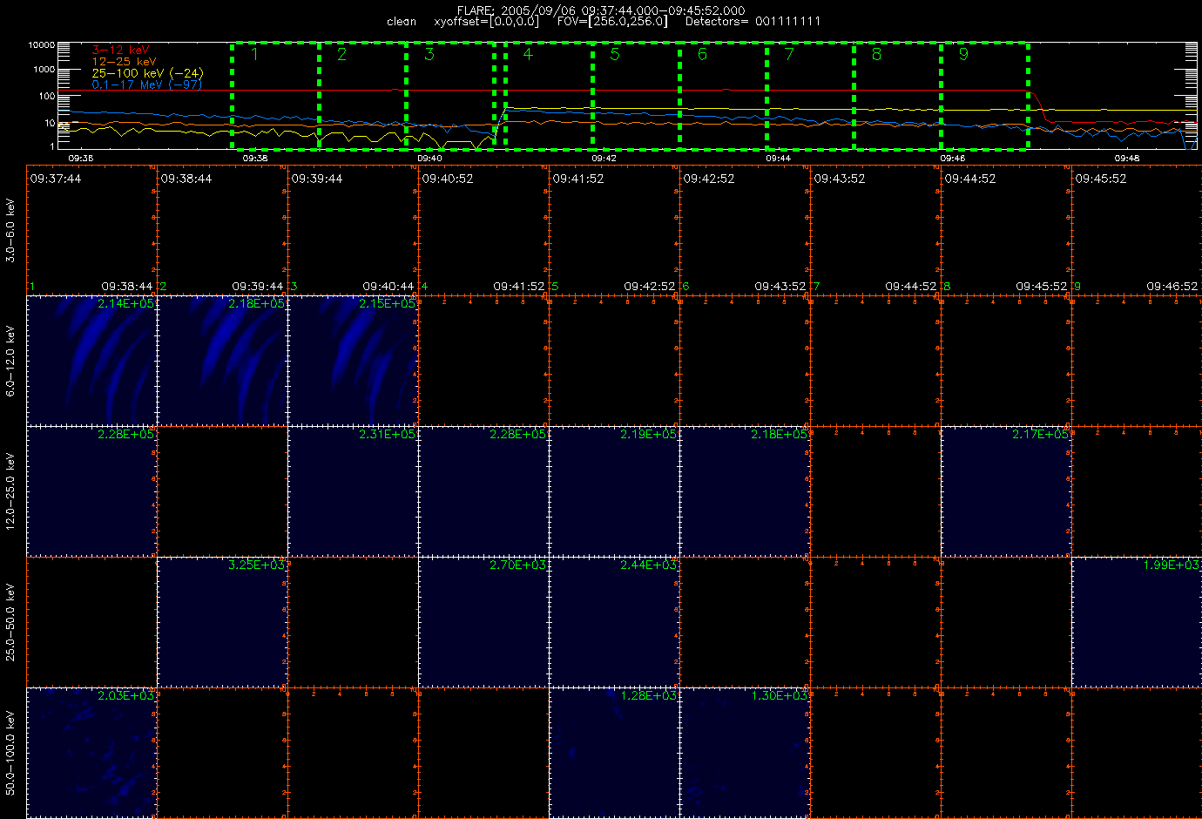
Task: Click the 09:45:52 column start time
Action: (x=1101, y=179)
